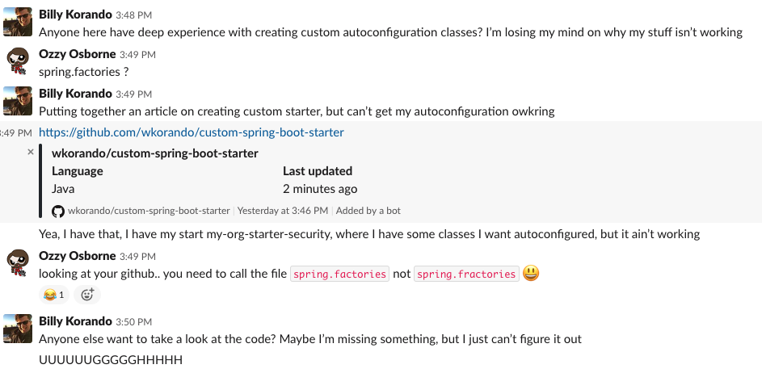Dismiss the GitHub link preview with the X
This screenshot has width=762, height=373.
pos(31,152)
